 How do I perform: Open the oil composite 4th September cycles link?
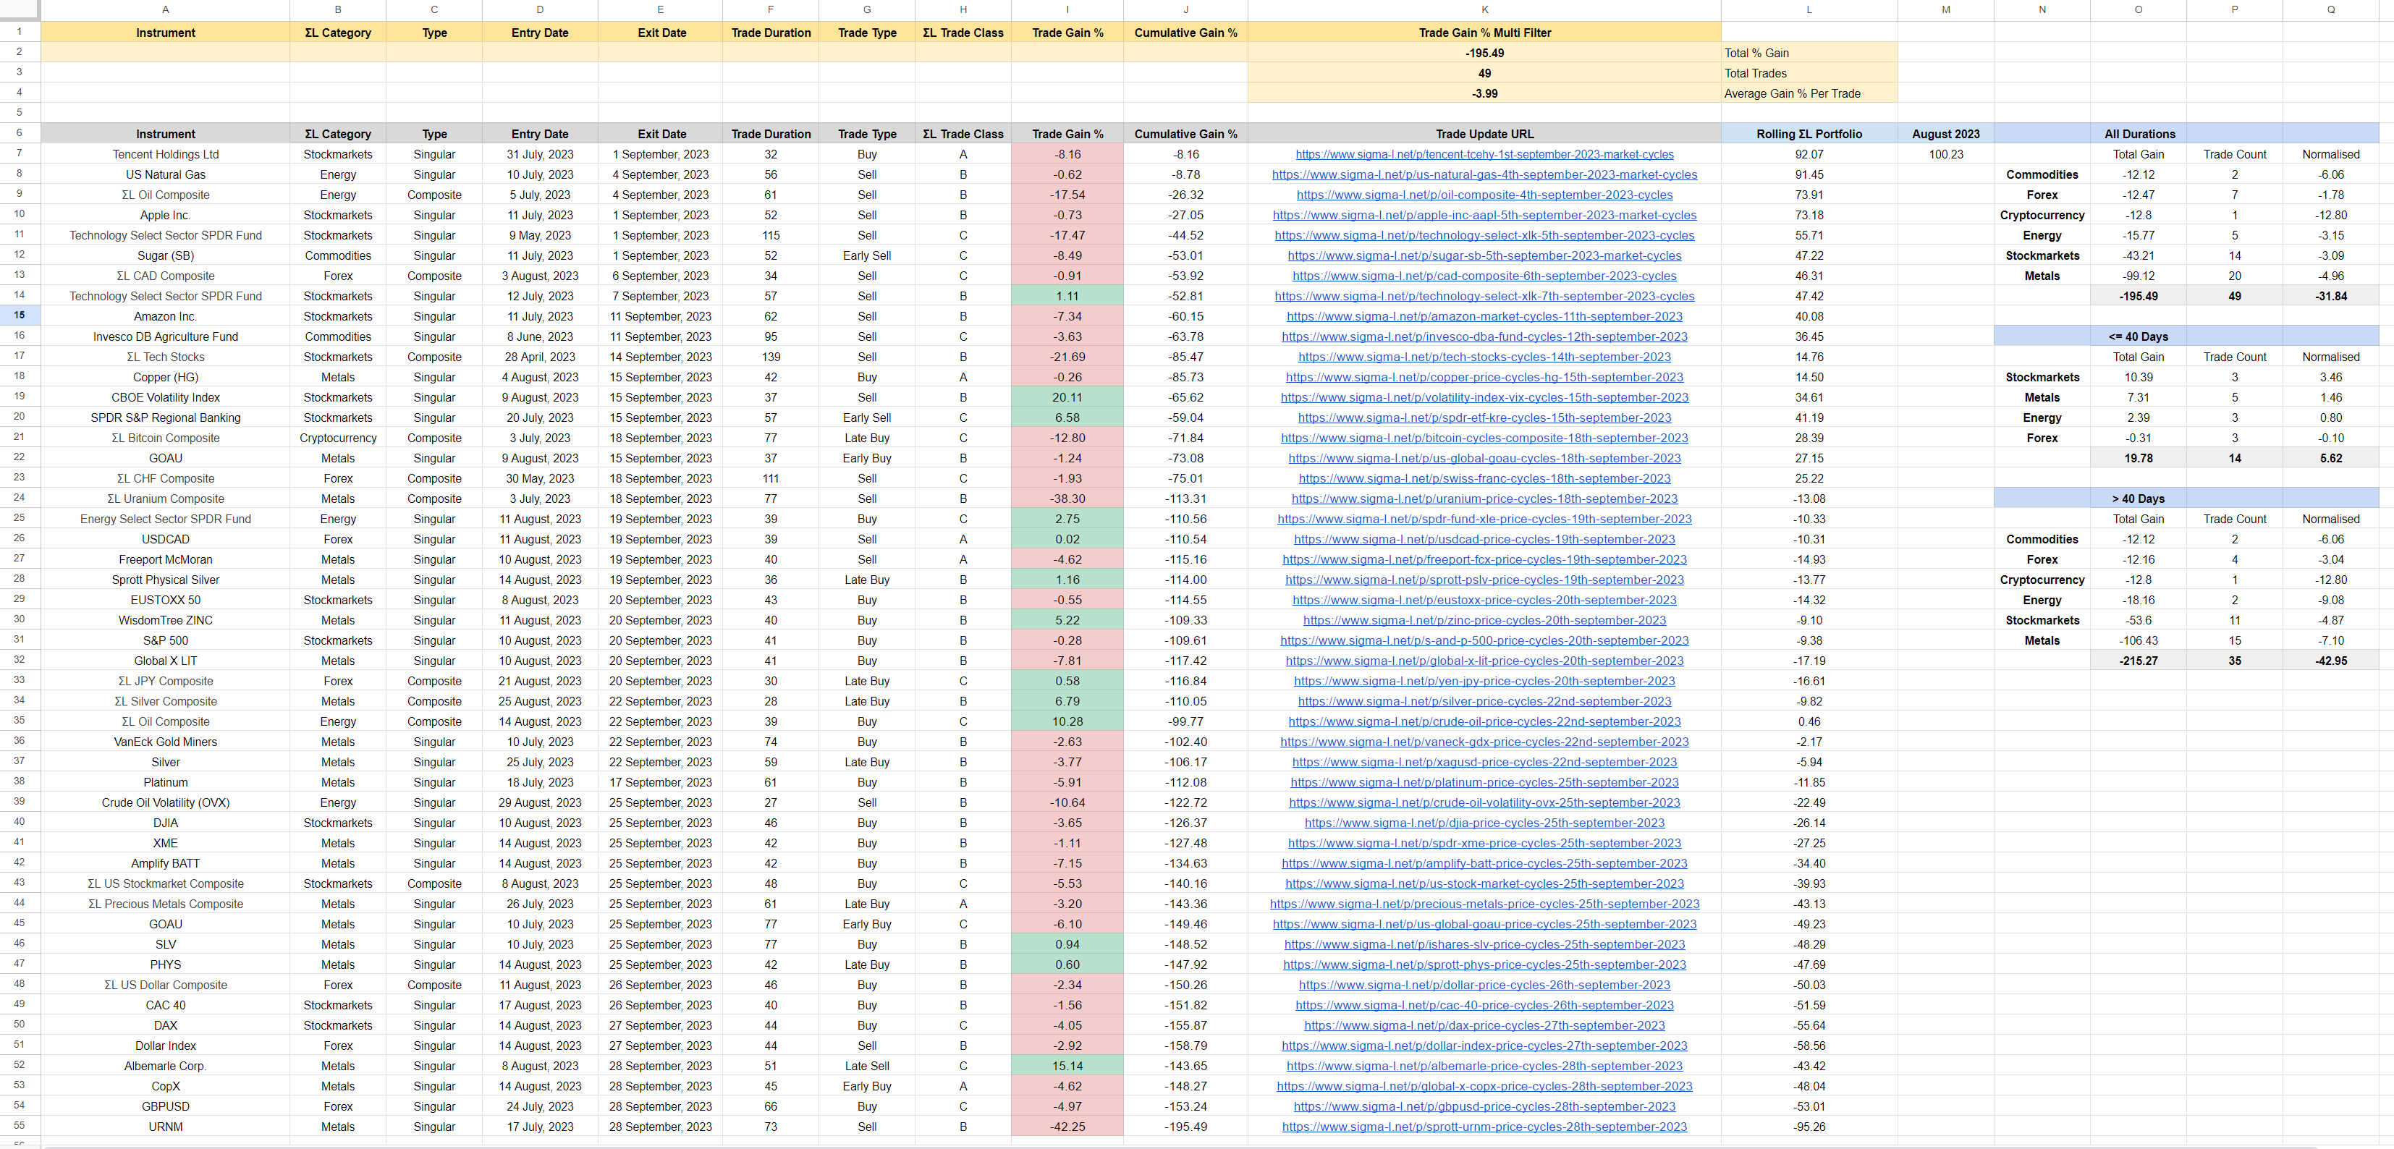point(1484,195)
